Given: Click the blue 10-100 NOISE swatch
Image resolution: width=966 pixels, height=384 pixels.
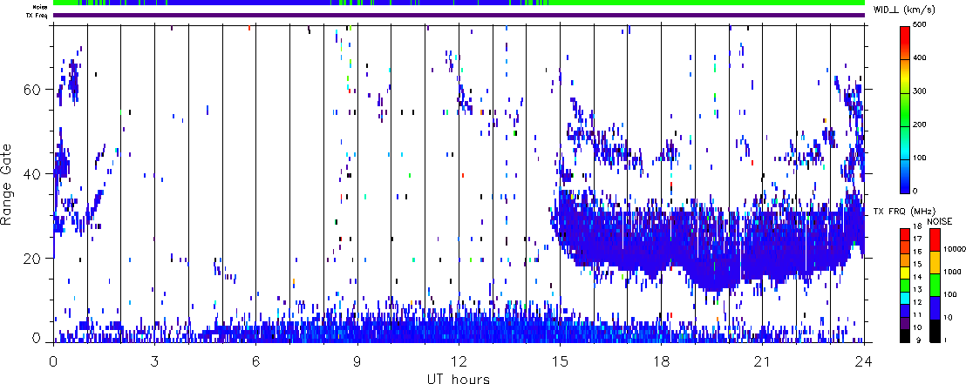Looking at the screenshot, I should 934,307.
